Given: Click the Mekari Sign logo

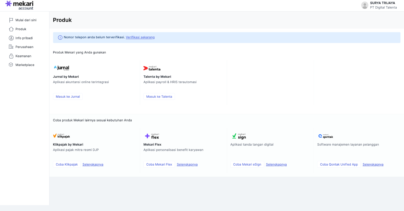Looking at the screenshot, I should pos(239,136).
